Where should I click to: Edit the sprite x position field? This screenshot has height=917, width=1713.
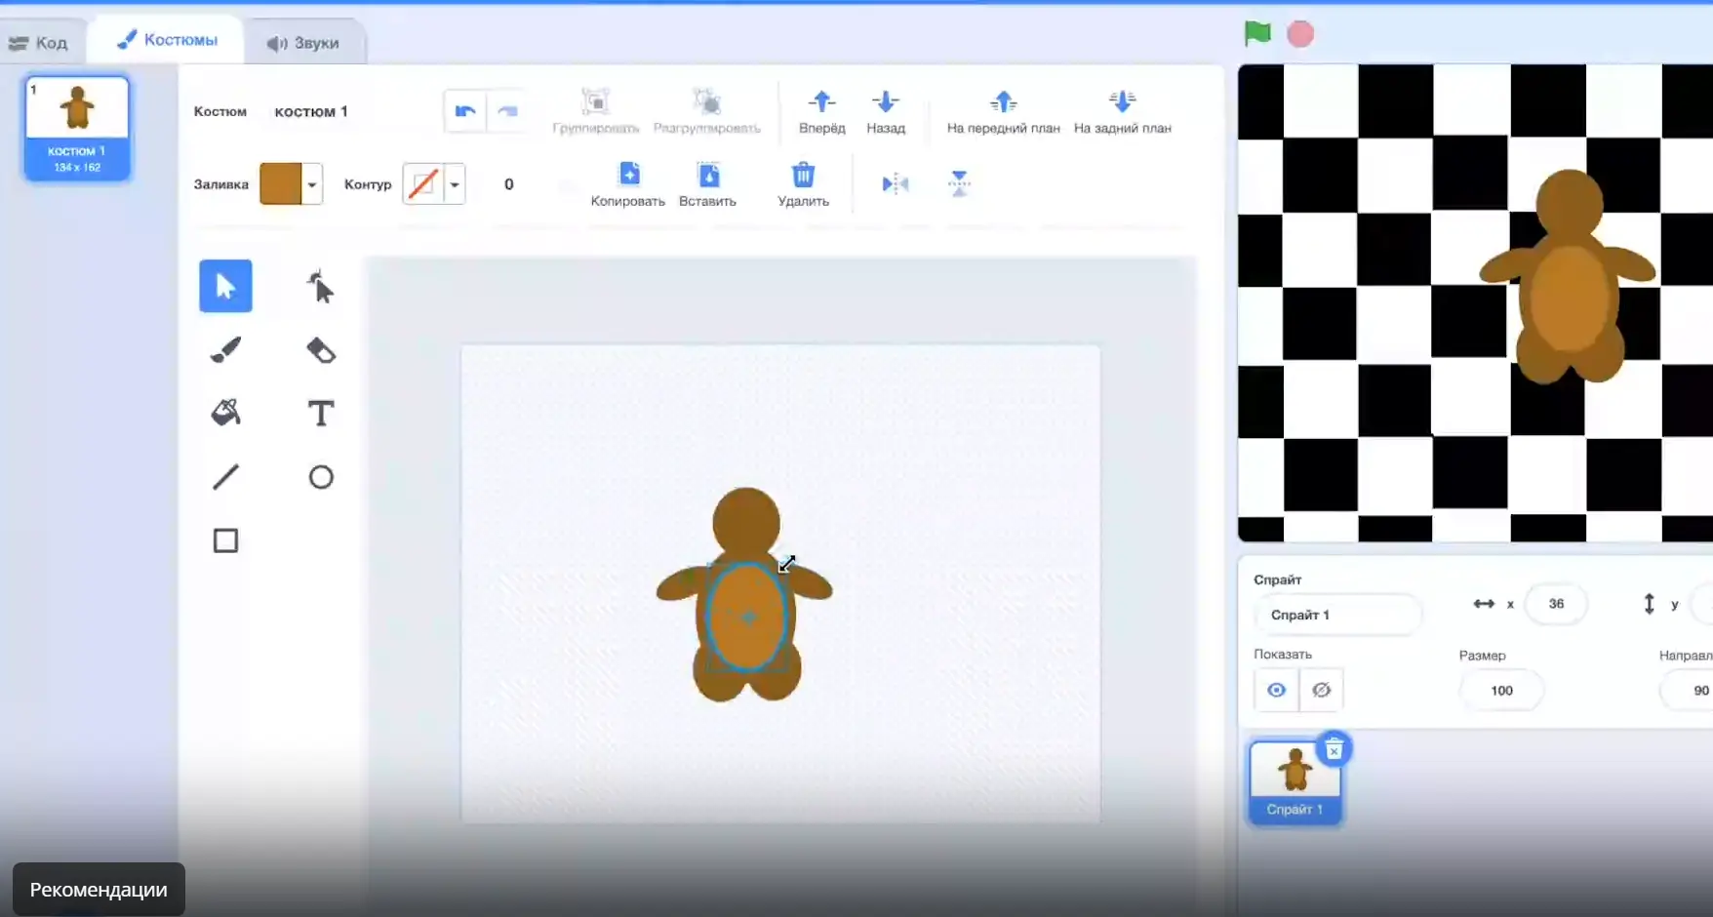click(1556, 604)
